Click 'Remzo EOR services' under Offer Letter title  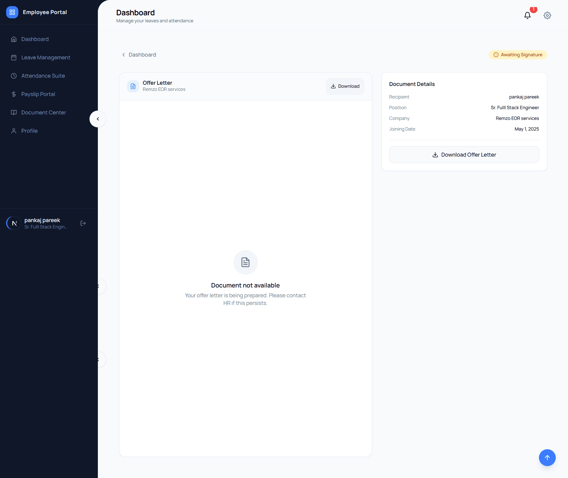[x=164, y=89]
